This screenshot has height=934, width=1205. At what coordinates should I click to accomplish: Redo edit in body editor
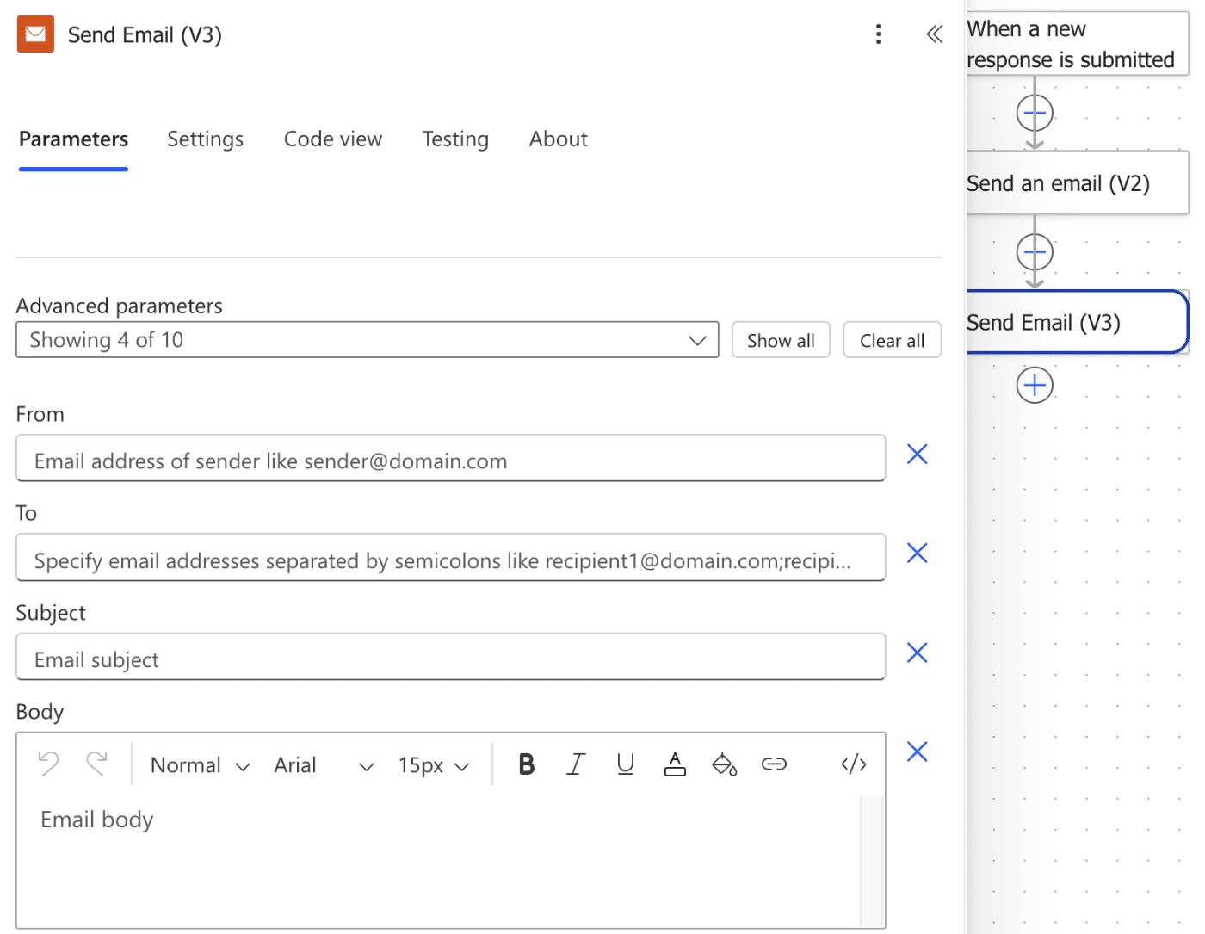click(x=96, y=764)
